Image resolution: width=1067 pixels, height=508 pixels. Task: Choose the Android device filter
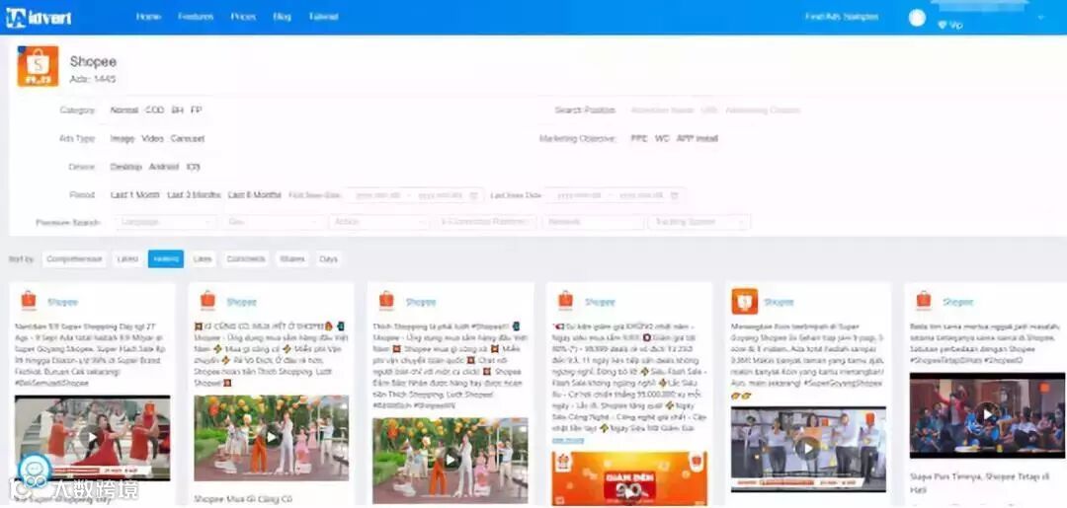pyautogui.click(x=164, y=167)
